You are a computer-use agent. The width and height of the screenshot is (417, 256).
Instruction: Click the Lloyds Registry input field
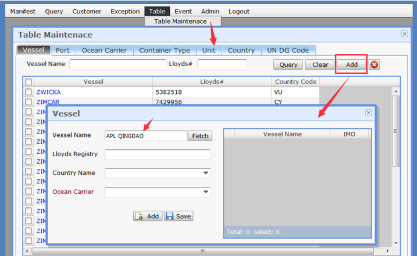(x=158, y=154)
